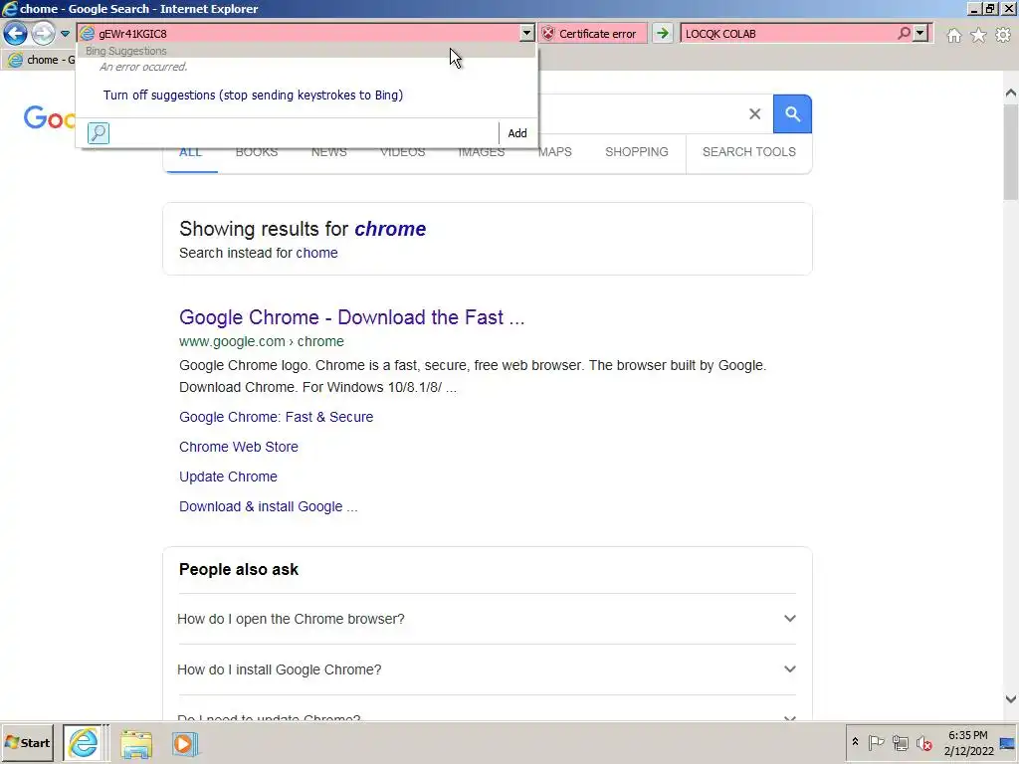Viewport: 1019px width, 764px height.
Task: Open the 'Update Chrome' sitelink
Action: coord(228,477)
